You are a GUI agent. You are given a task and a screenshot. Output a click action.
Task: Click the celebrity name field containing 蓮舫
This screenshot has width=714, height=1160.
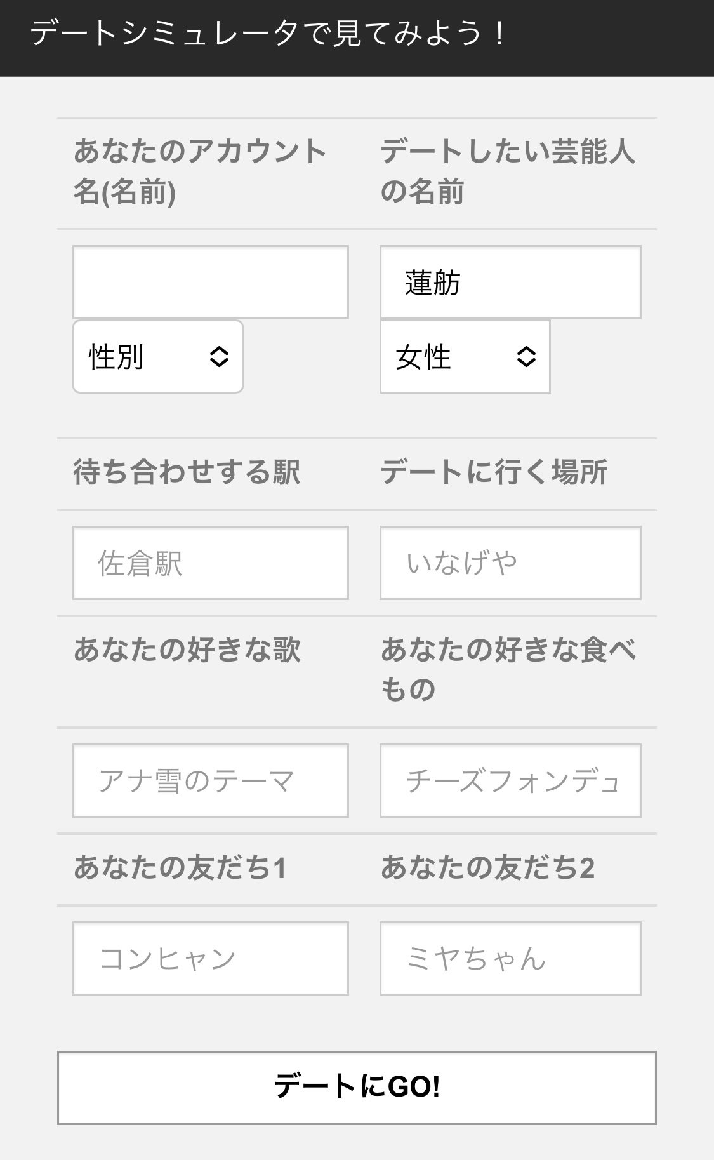(510, 282)
